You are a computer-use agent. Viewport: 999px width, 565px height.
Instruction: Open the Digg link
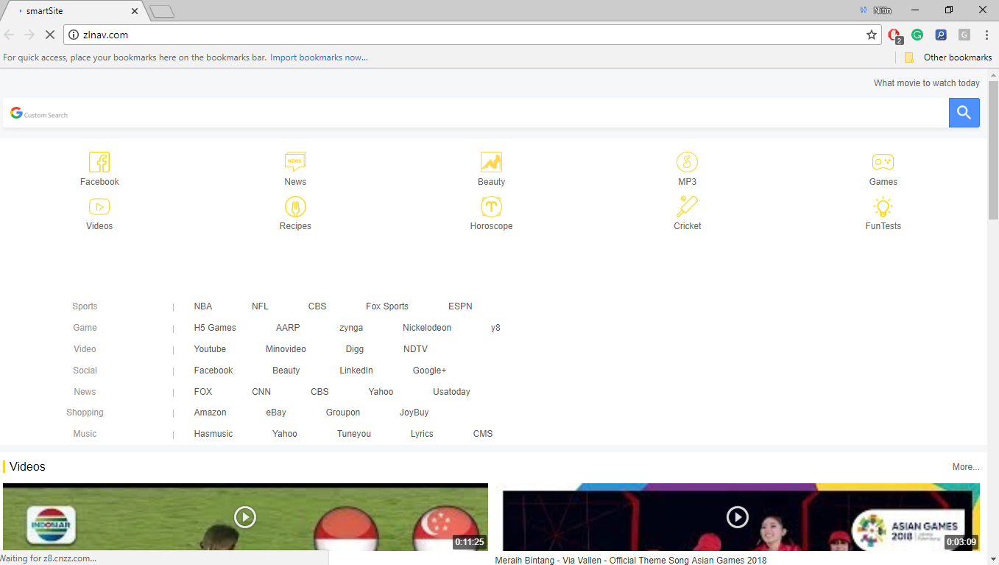[x=355, y=349]
